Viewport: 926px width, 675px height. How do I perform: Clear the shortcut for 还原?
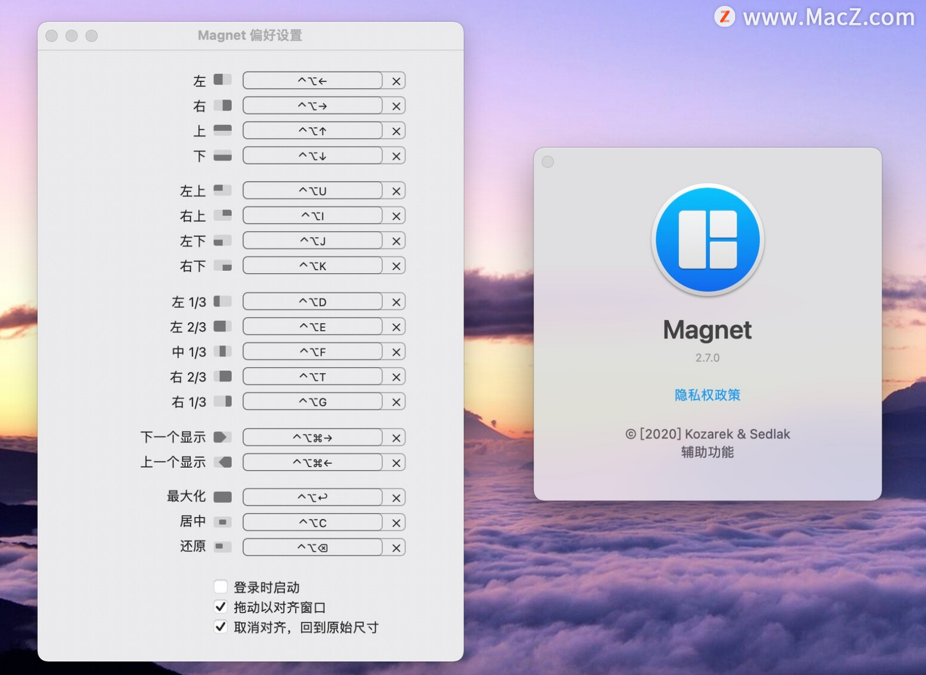pyautogui.click(x=396, y=548)
